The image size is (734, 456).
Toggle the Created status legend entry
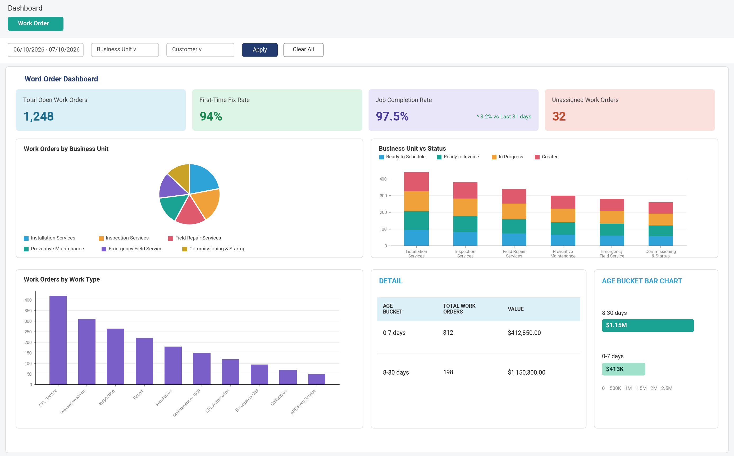(x=547, y=157)
